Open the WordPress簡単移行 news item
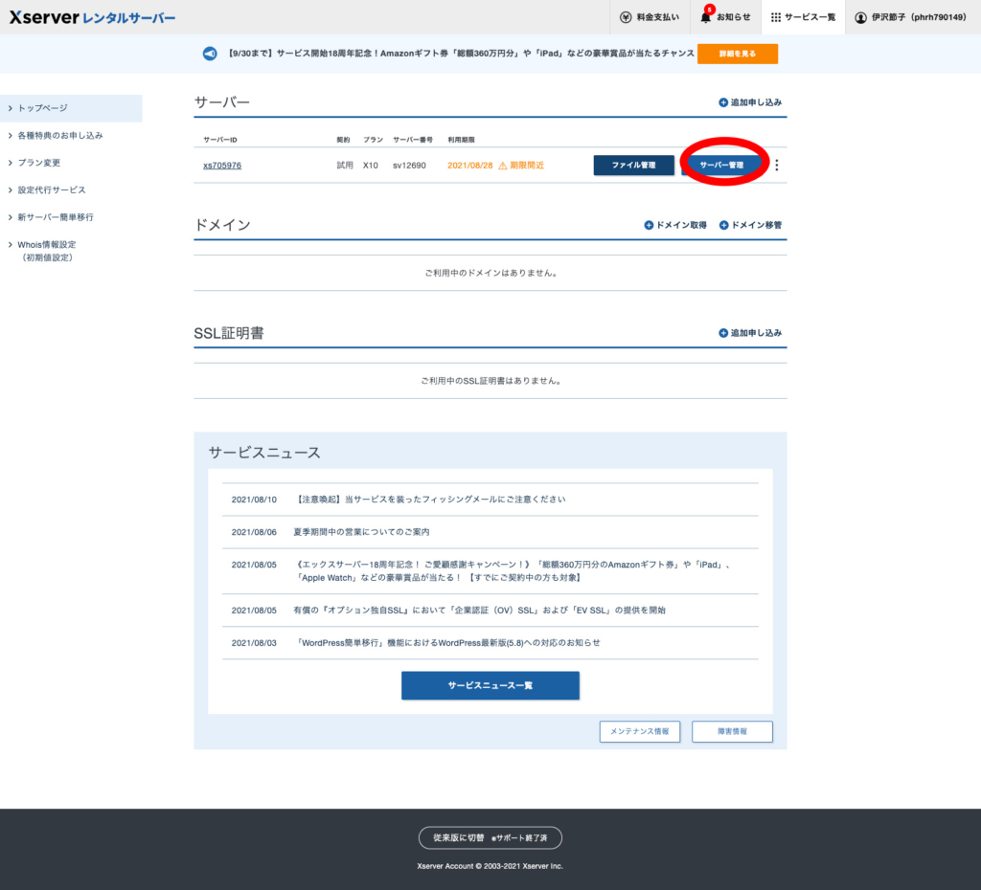Viewport: 981px width, 890px height. coord(447,642)
